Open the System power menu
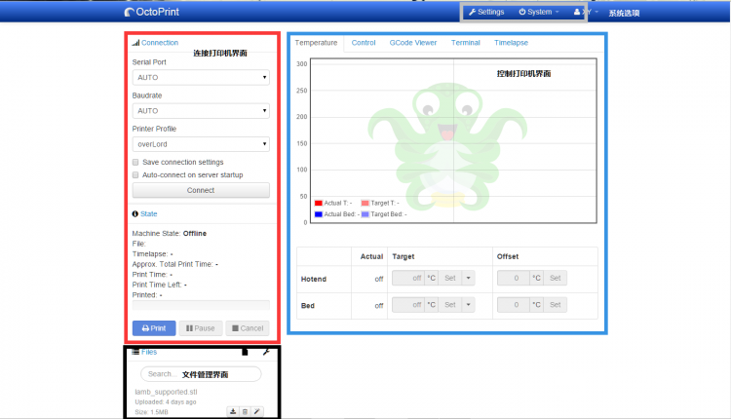This screenshot has width=731, height=419. click(538, 12)
